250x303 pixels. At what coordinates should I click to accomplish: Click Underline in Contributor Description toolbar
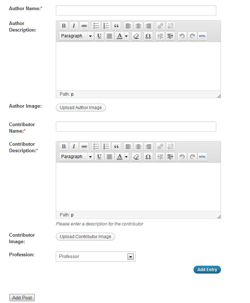point(99,157)
